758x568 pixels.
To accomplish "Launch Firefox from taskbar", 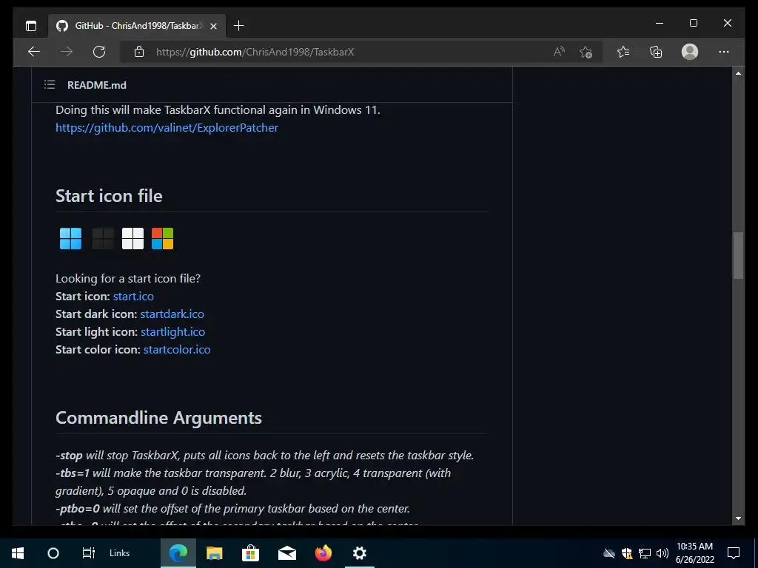I will (323, 553).
